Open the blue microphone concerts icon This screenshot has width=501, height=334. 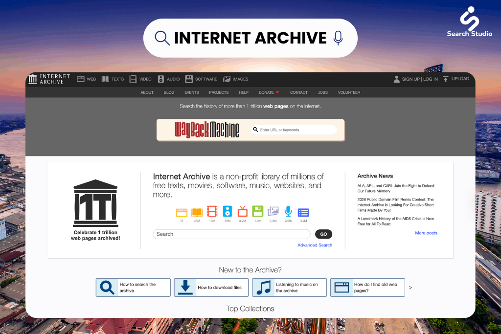(x=288, y=212)
